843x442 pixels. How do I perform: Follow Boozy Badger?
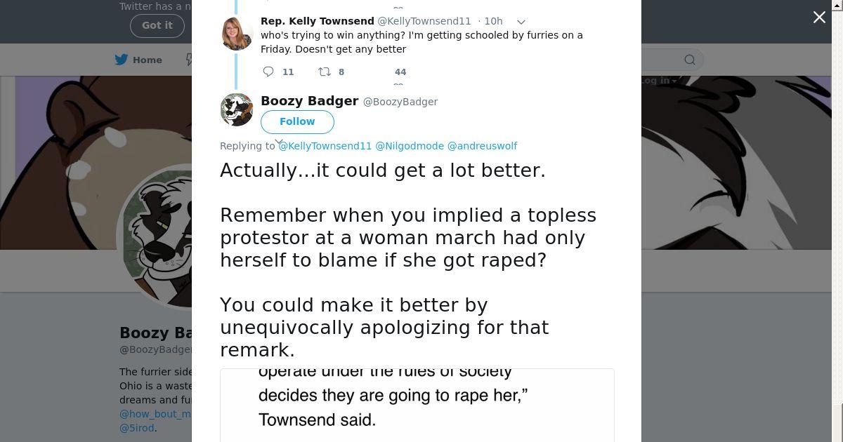(x=297, y=121)
